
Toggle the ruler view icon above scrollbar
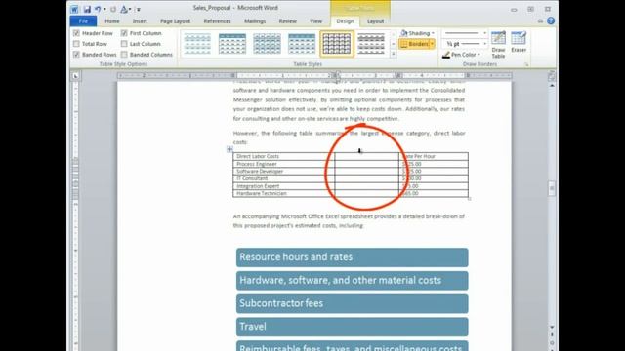[x=552, y=76]
